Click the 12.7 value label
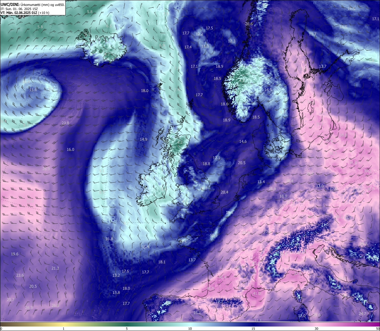Image resolution: width=380 pixels, height=331 pixels. [219, 301]
